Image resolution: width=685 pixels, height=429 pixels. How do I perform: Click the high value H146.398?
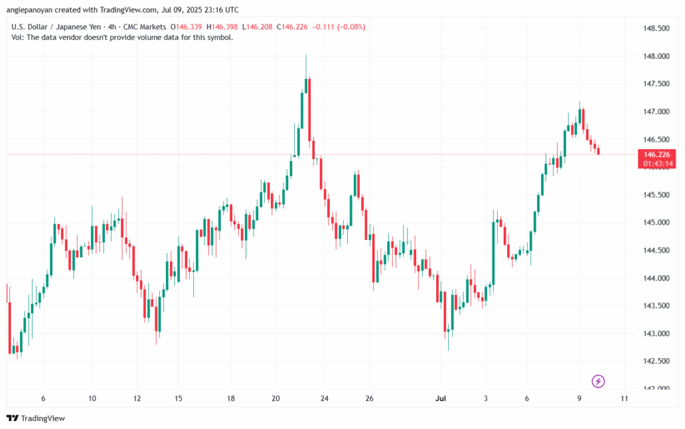click(222, 27)
